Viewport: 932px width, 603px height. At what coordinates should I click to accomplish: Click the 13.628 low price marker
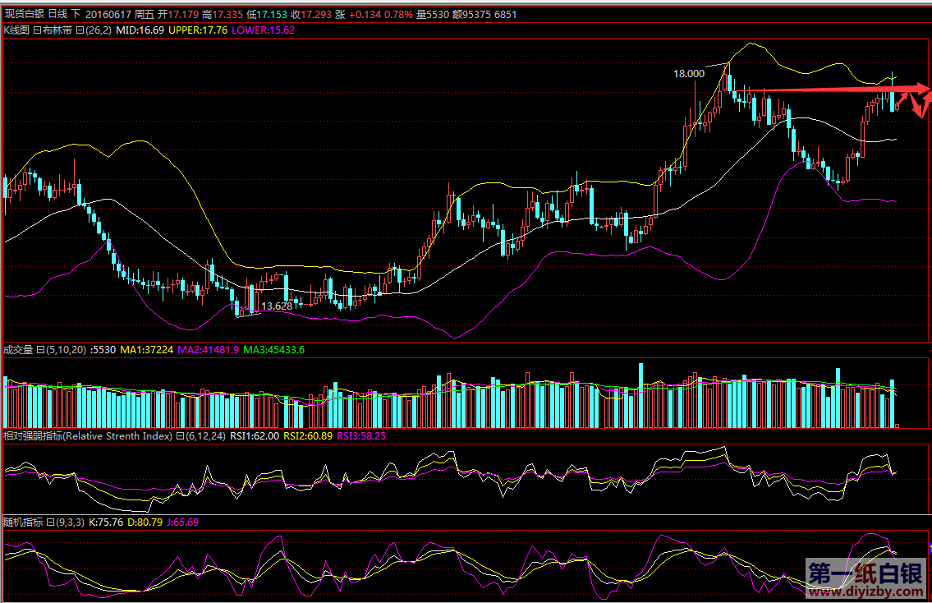pos(277,306)
